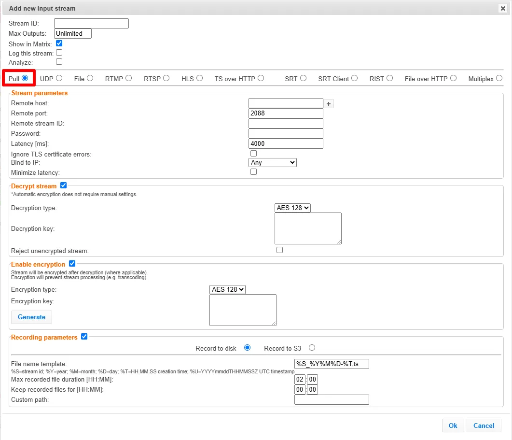This screenshot has width=512, height=440.
Task: Choose RTMP as input type
Action: pyautogui.click(x=129, y=78)
